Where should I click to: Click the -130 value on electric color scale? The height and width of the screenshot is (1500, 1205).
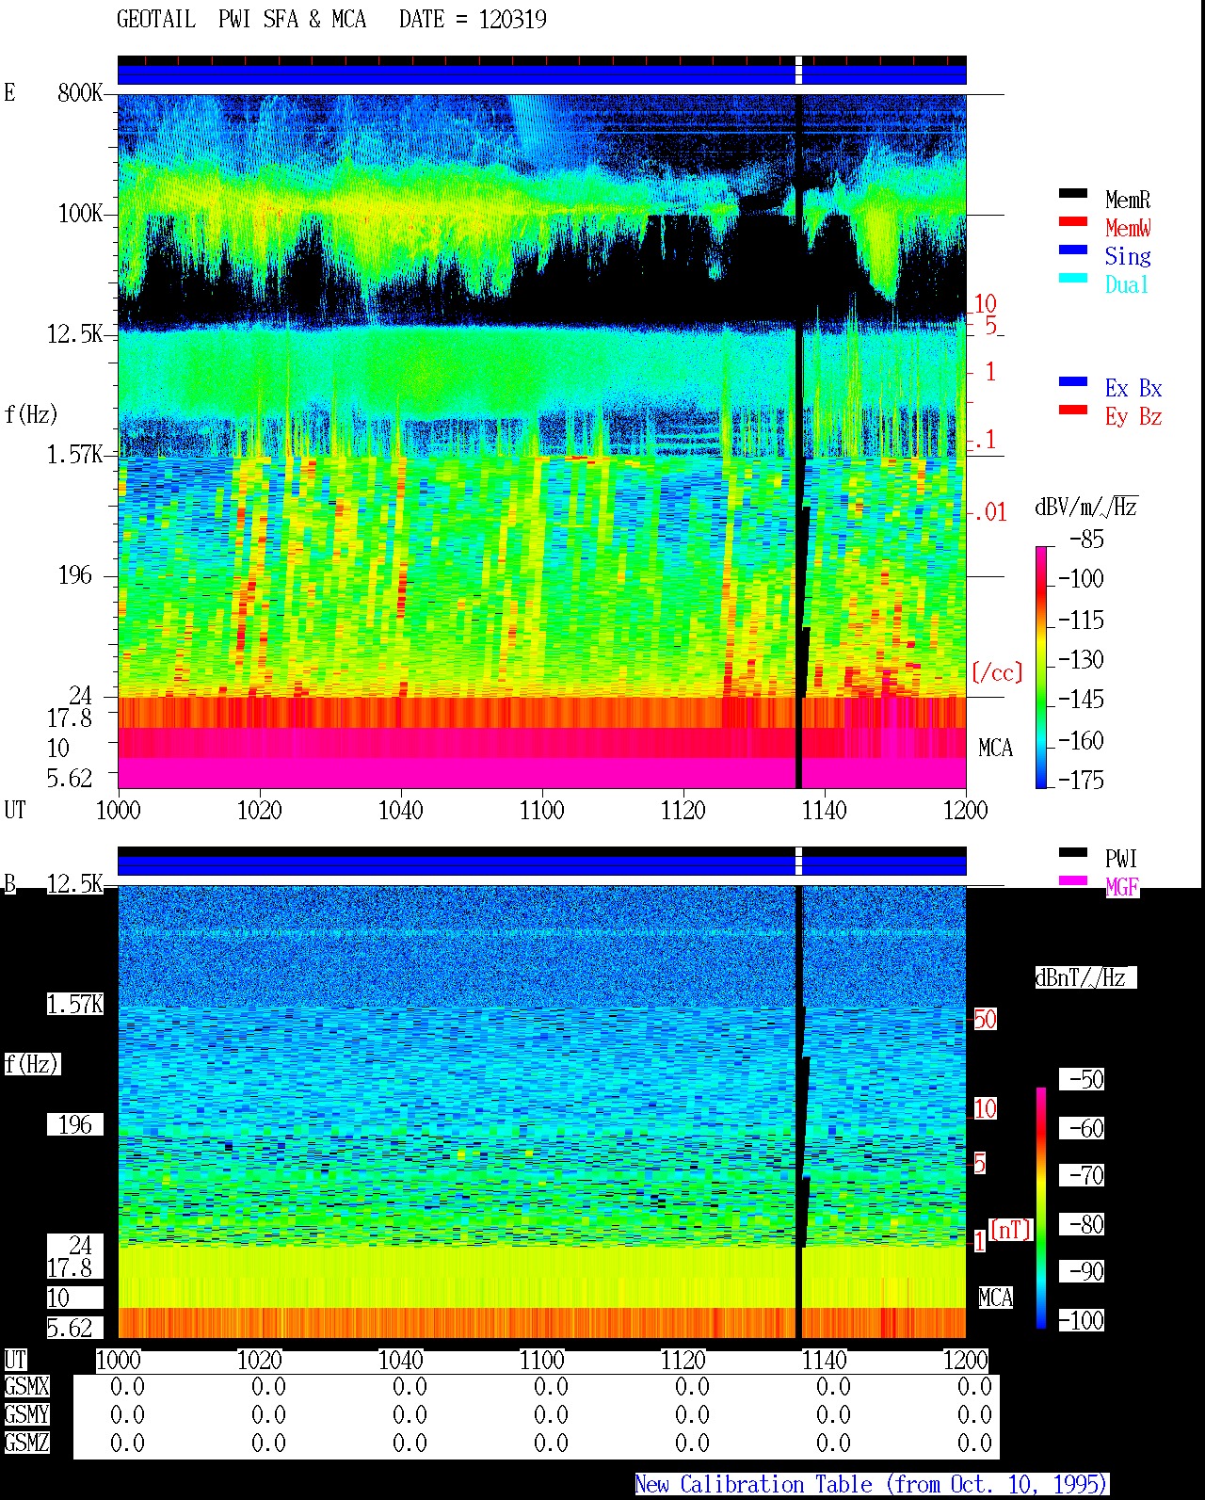click(1081, 659)
